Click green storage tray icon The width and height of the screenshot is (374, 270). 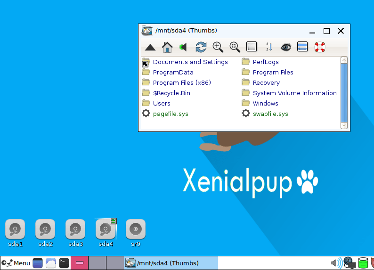click(363, 263)
